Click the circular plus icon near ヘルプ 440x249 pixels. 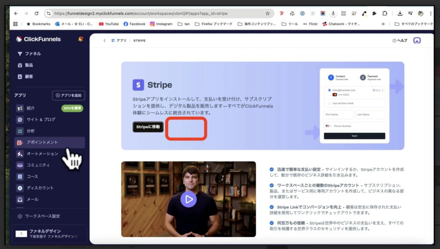[x=416, y=40]
